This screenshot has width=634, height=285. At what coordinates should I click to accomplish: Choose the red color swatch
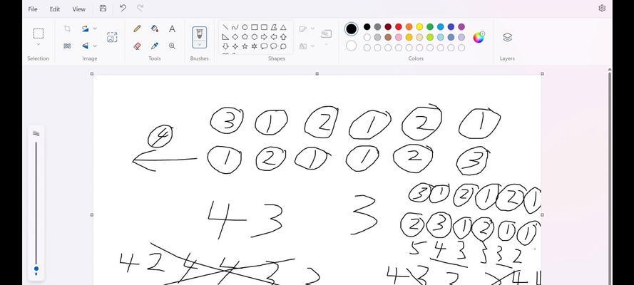[399, 26]
